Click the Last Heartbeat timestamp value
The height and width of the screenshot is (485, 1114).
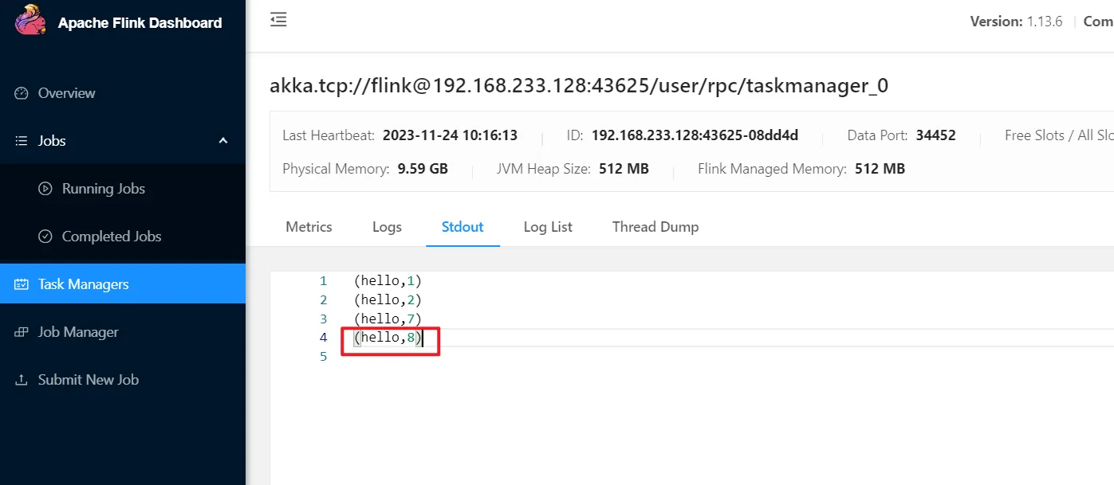(450, 135)
